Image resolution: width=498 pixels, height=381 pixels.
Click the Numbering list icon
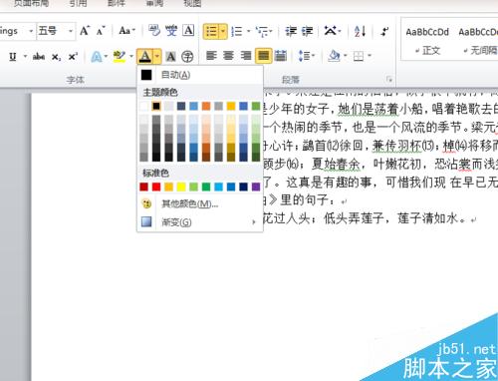237,32
